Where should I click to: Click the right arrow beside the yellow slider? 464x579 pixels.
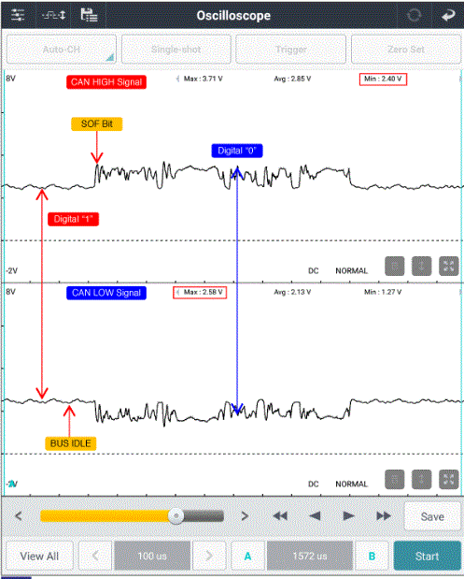pyautogui.click(x=245, y=515)
